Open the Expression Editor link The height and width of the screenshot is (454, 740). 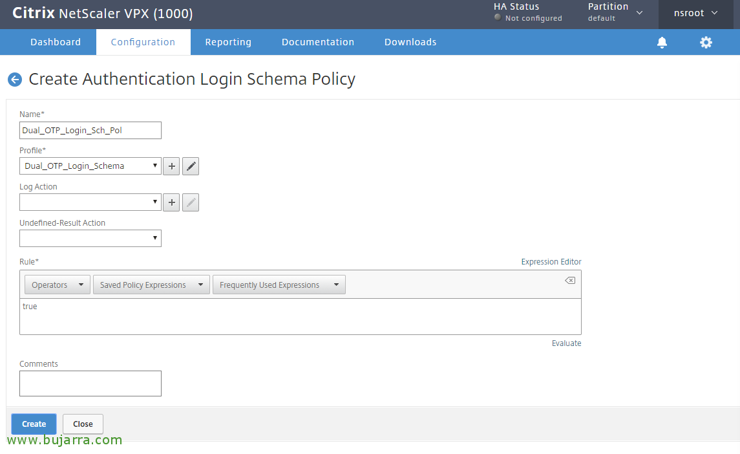[x=551, y=262]
